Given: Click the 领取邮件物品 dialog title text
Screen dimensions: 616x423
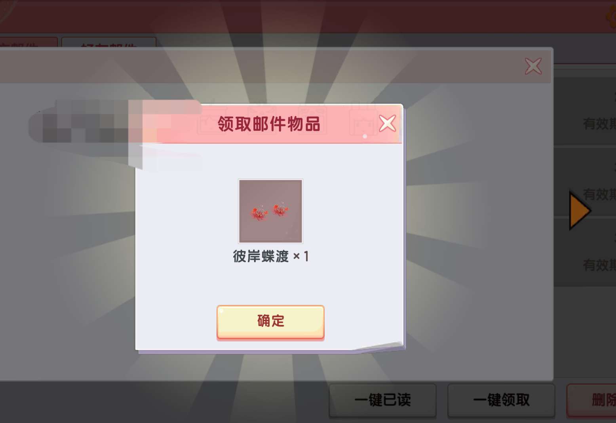Looking at the screenshot, I should tap(269, 124).
